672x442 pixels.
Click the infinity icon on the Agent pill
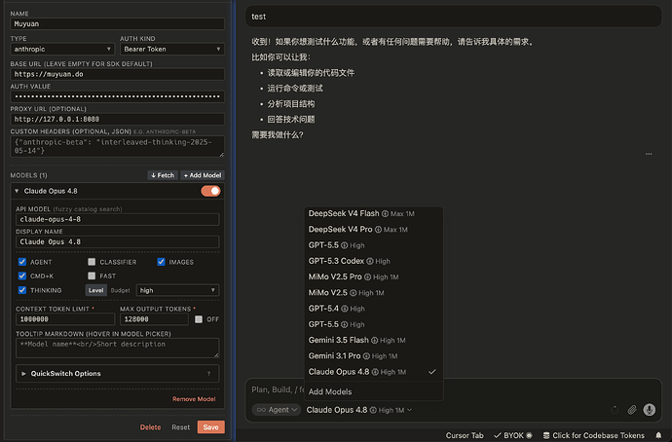point(261,410)
